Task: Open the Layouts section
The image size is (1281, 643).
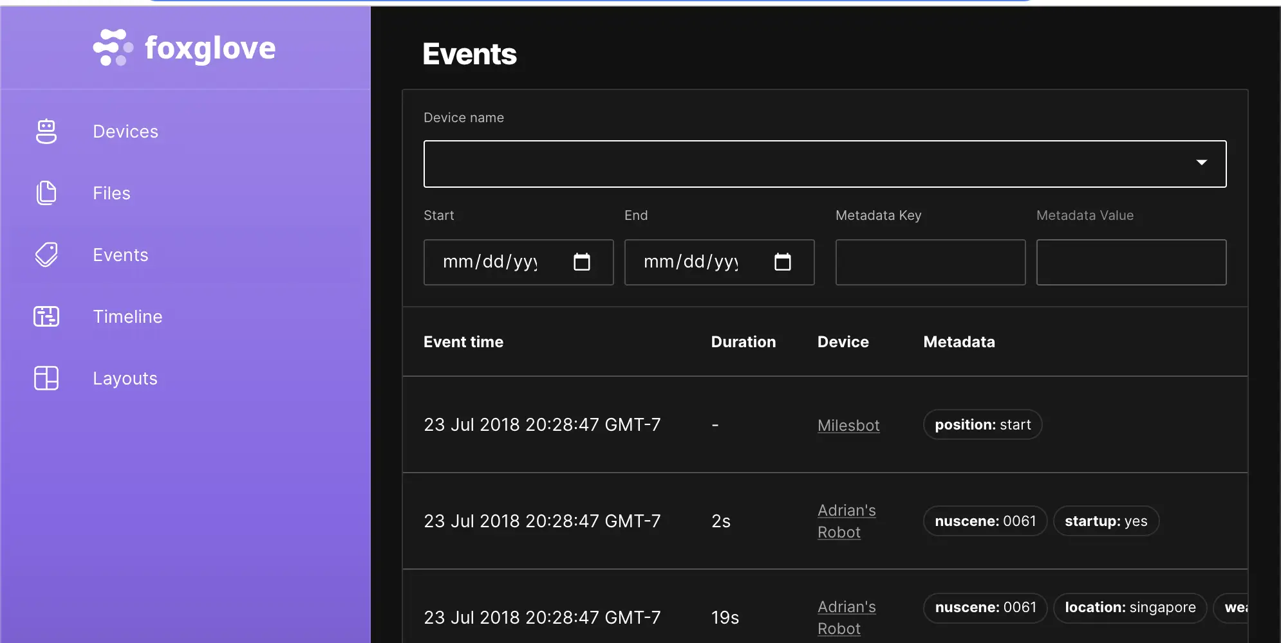Action: point(125,378)
